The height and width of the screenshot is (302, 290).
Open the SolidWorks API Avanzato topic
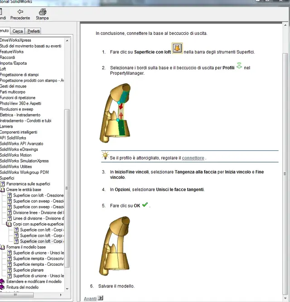pyautogui.click(x=22, y=144)
